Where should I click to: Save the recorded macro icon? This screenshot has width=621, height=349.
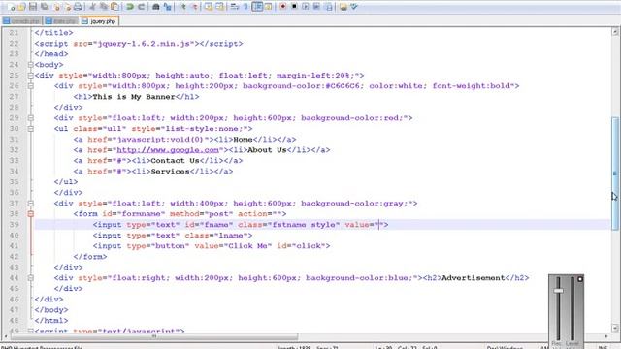[328, 7]
